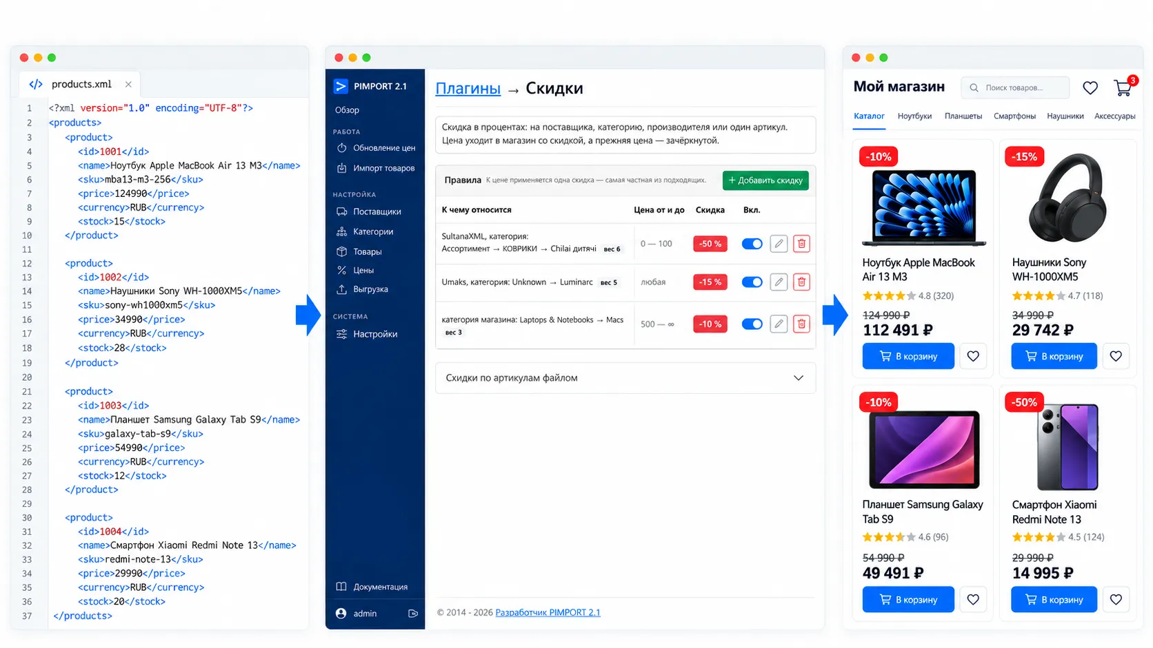
Task: Select the 'Ноутбуки' shop tab
Action: [x=914, y=116]
